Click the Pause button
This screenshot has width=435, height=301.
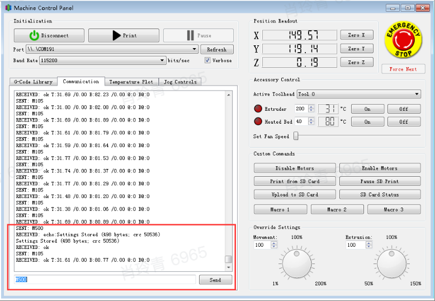point(198,36)
